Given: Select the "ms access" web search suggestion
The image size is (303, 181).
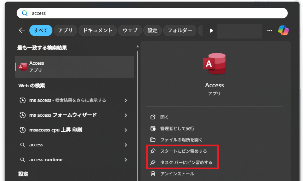Looking at the screenshot, I should (x=75, y=100).
